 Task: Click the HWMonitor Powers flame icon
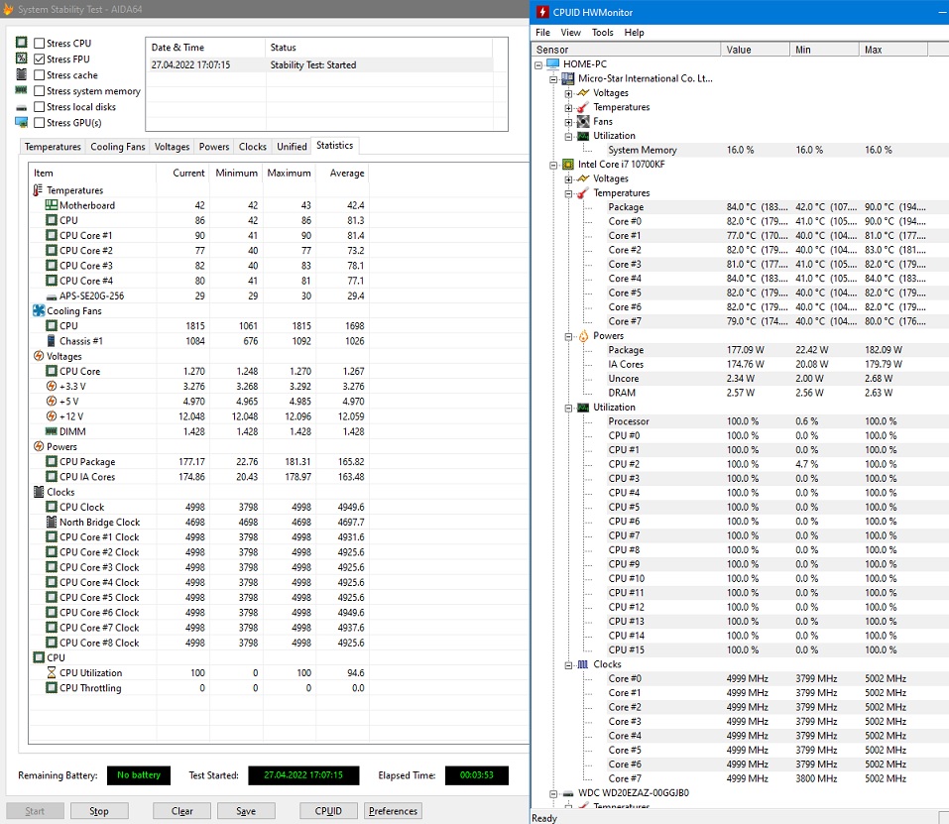coord(583,336)
